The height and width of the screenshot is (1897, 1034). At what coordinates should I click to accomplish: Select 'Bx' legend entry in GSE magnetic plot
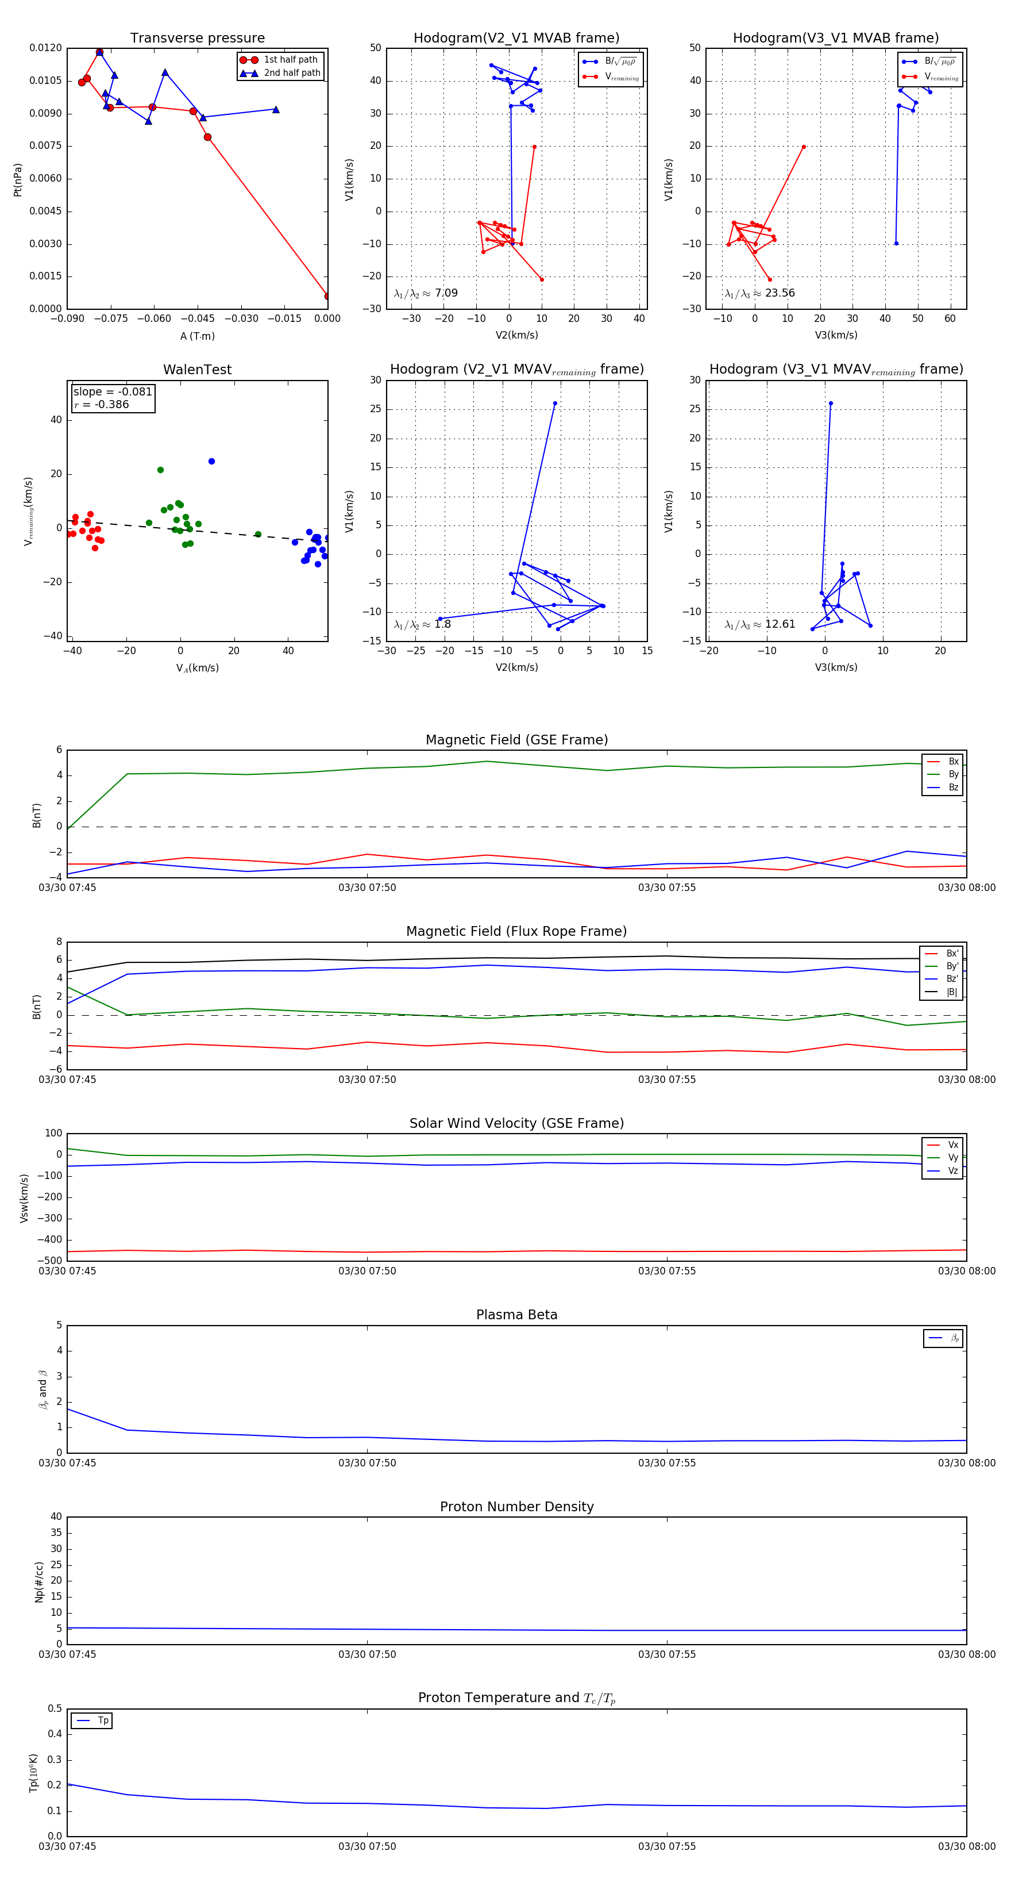click(x=943, y=762)
